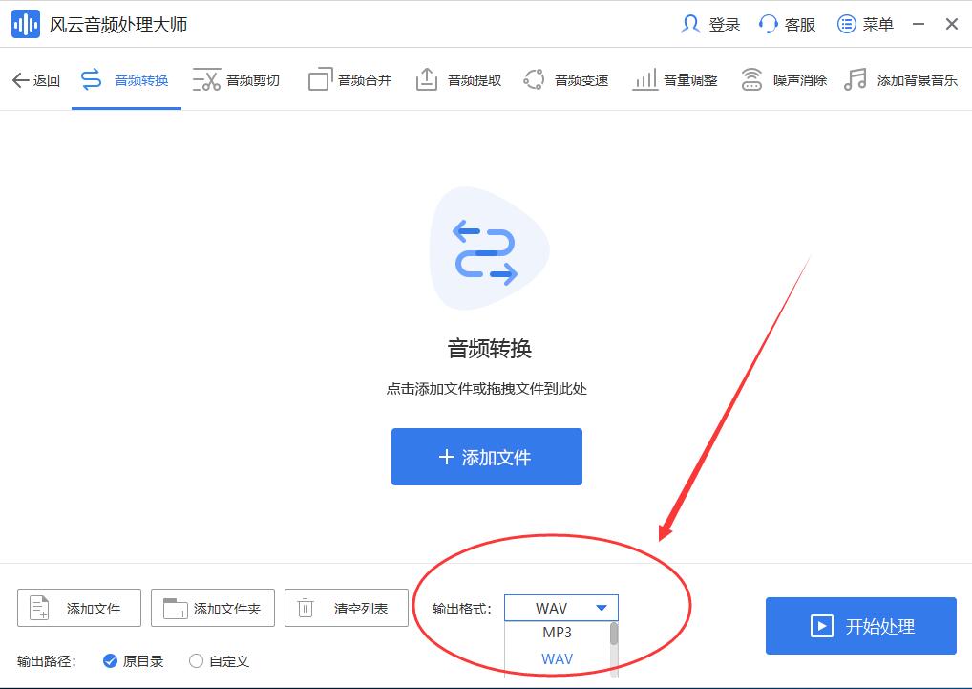972x689 pixels.
Task: Switch to the 噪声消除 tab
Action: 784,80
